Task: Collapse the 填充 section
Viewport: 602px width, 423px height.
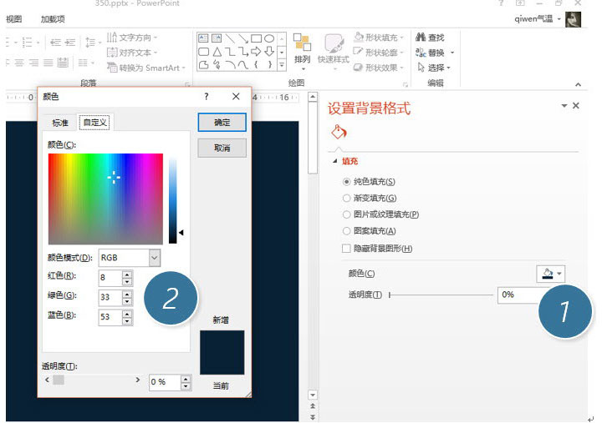Action: point(335,162)
